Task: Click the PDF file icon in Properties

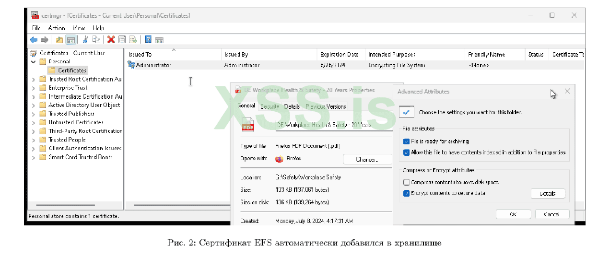Action: [x=248, y=124]
